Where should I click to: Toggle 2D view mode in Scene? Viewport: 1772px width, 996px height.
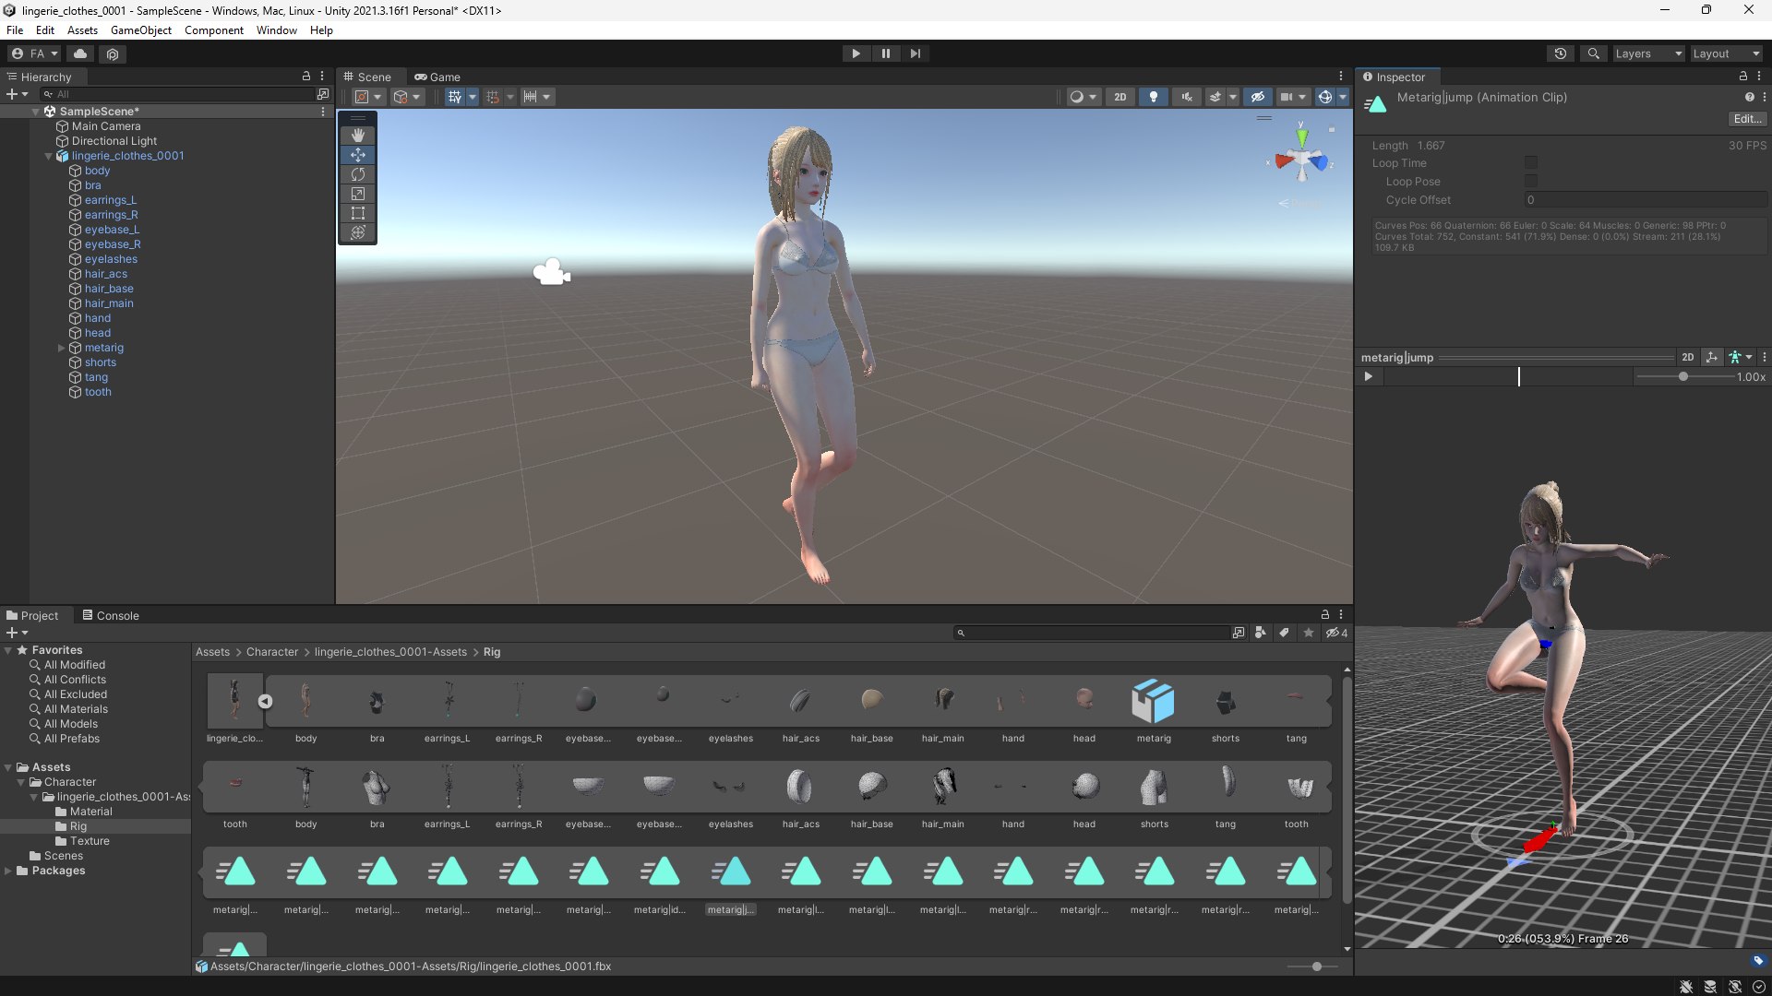tap(1119, 97)
